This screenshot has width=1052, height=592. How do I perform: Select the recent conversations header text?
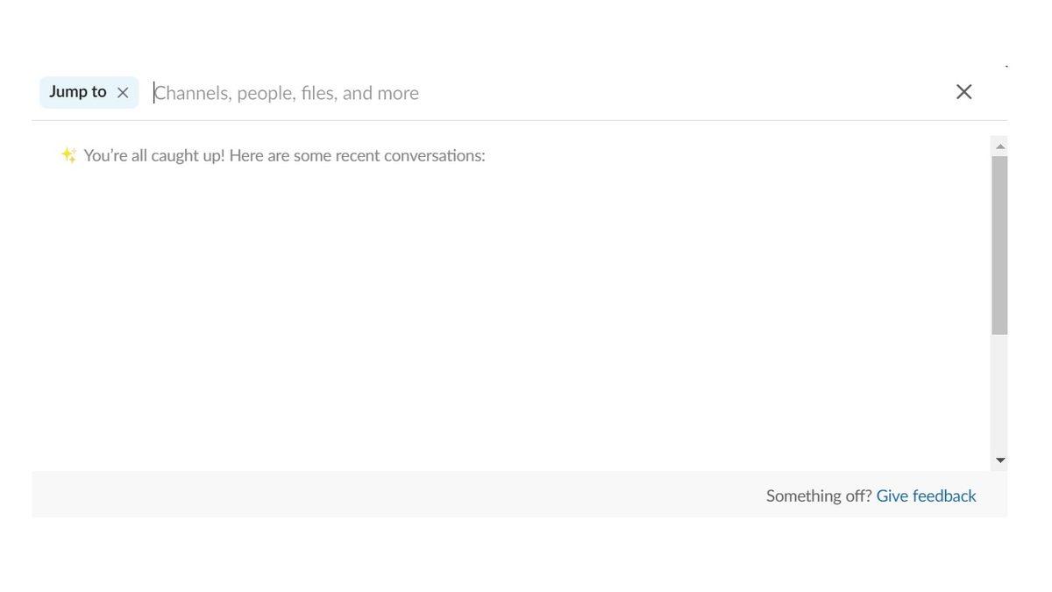click(x=284, y=154)
